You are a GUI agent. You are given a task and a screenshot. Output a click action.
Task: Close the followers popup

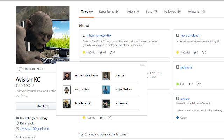coord(143,65)
